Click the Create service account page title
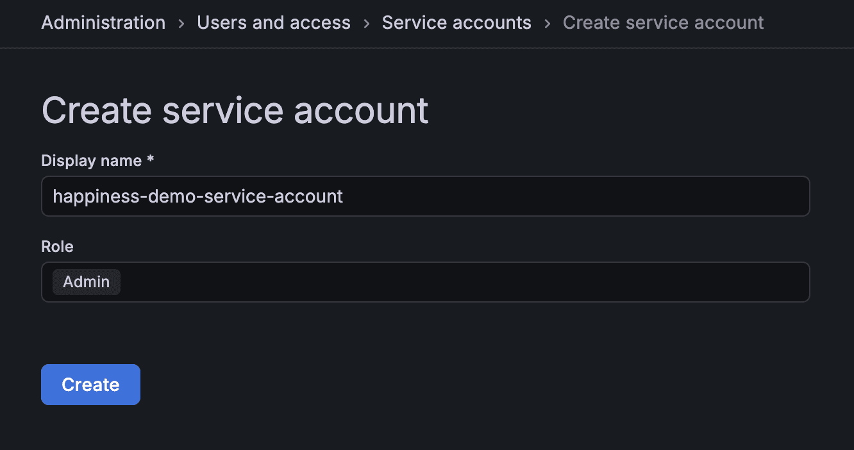Image resolution: width=854 pixels, height=450 pixels. [x=235, y=110]
